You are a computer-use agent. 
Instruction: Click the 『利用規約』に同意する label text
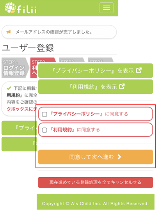point(75,130)
